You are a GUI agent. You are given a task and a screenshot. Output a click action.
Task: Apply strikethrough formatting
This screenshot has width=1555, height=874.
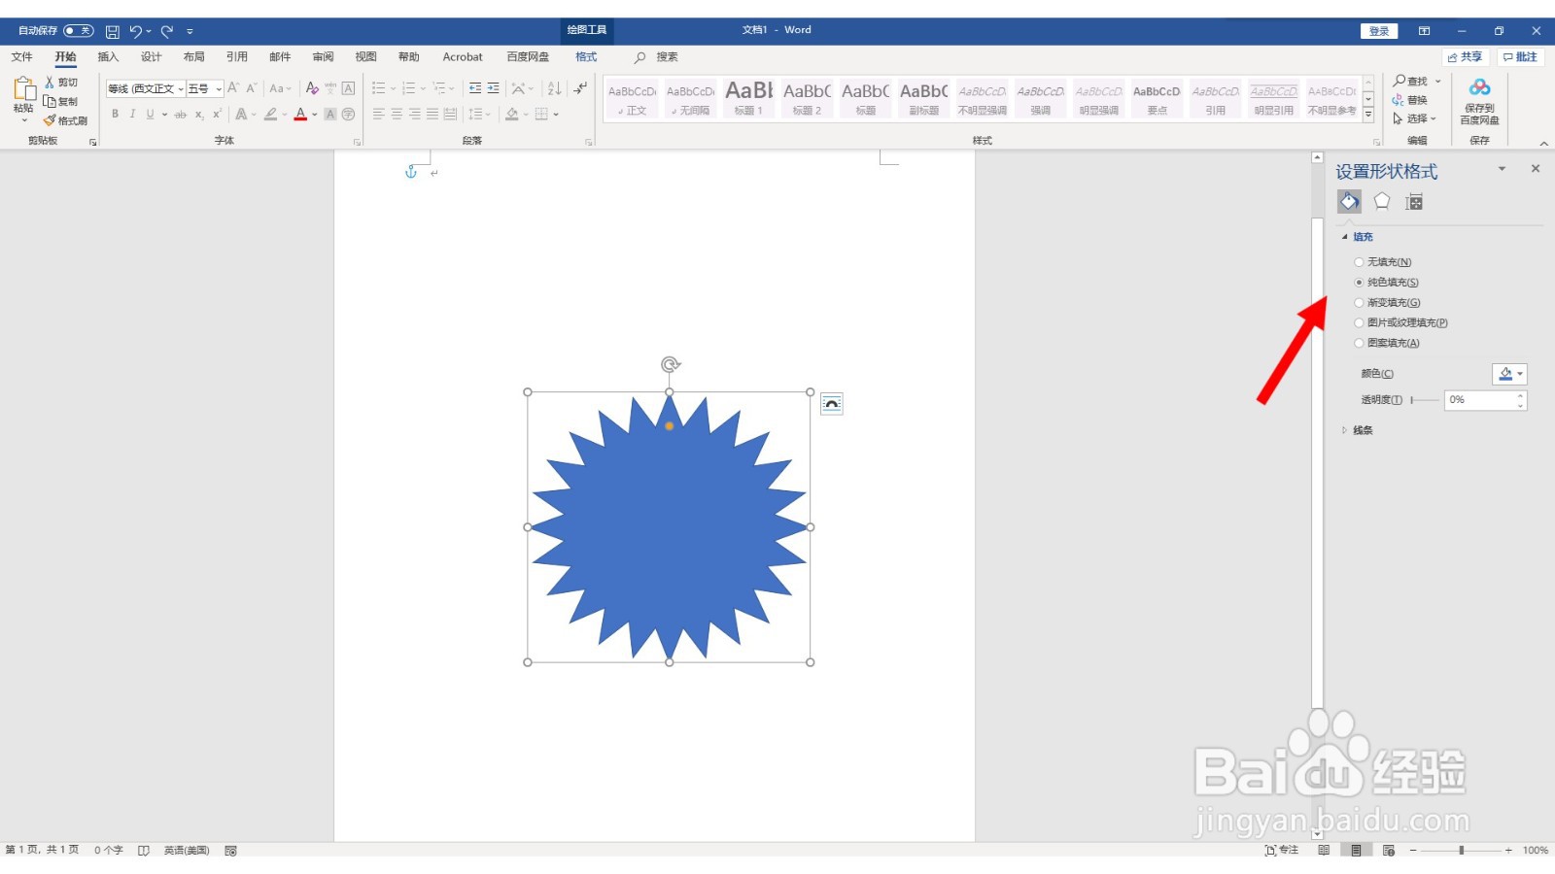pos(181,115)
